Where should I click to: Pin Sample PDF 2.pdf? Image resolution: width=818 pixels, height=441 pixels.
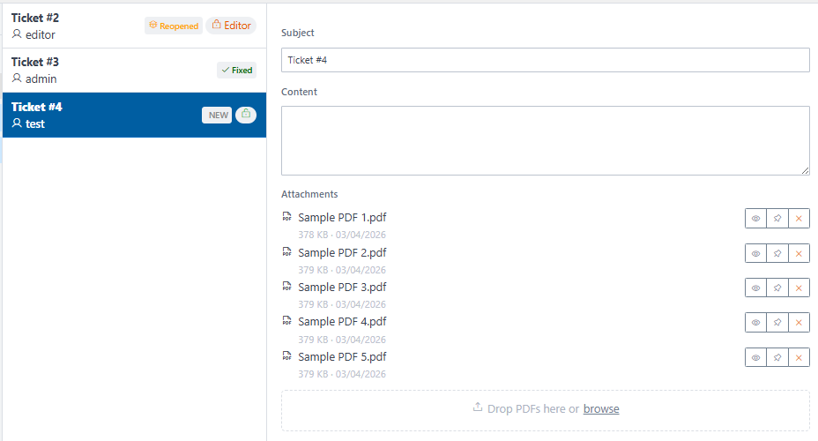pos(777,253)
